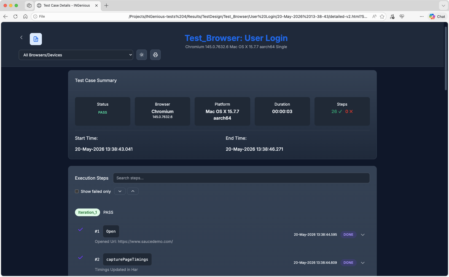449x277 pixels.
Task: Open browser Settings and more menu
Action: pos(422,17)
